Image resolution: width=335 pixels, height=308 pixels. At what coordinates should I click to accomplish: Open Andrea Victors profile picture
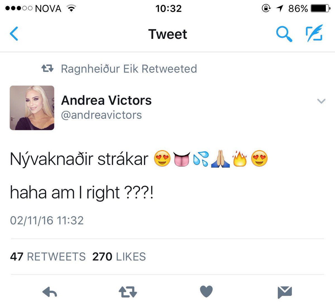click(x=32, y=108)
